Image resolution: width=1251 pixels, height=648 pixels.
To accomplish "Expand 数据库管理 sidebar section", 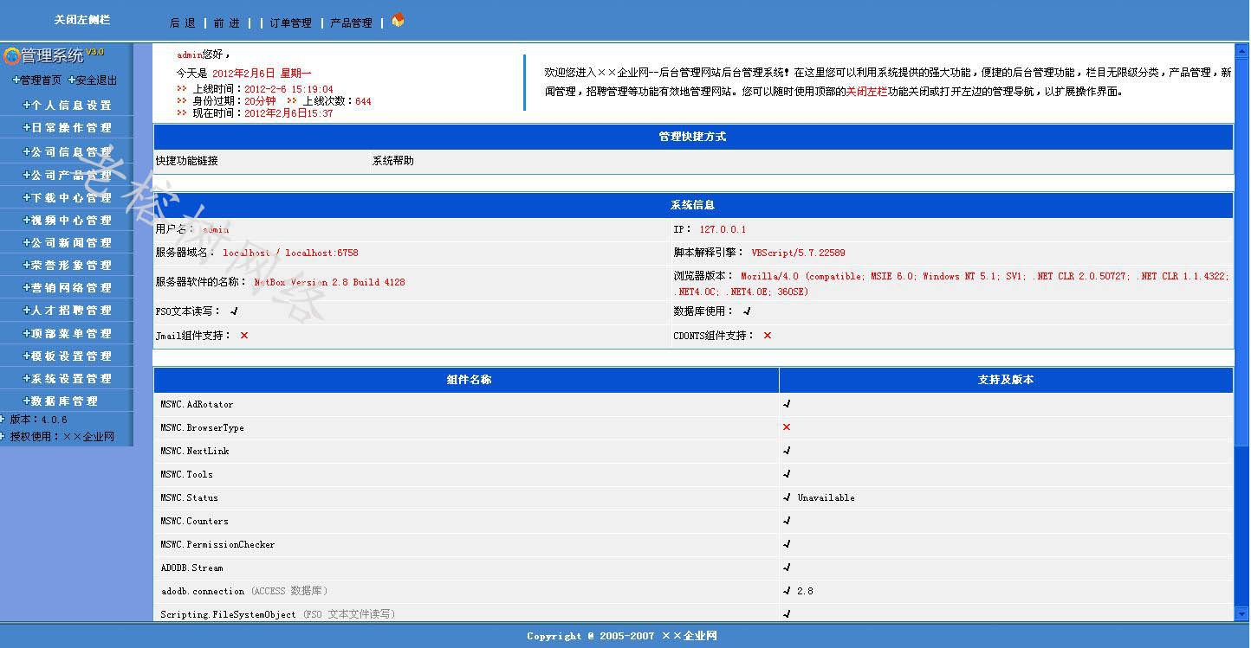I will click(61, 401).
